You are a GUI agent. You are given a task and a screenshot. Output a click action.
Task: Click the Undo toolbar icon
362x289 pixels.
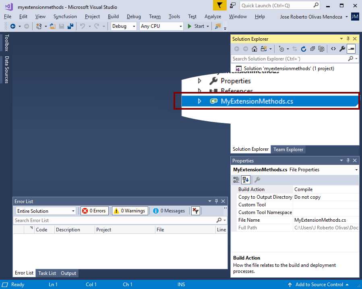tap(83, 26)
